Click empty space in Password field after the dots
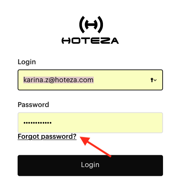This screenshot has width=181, height=190. pos(106,123)
